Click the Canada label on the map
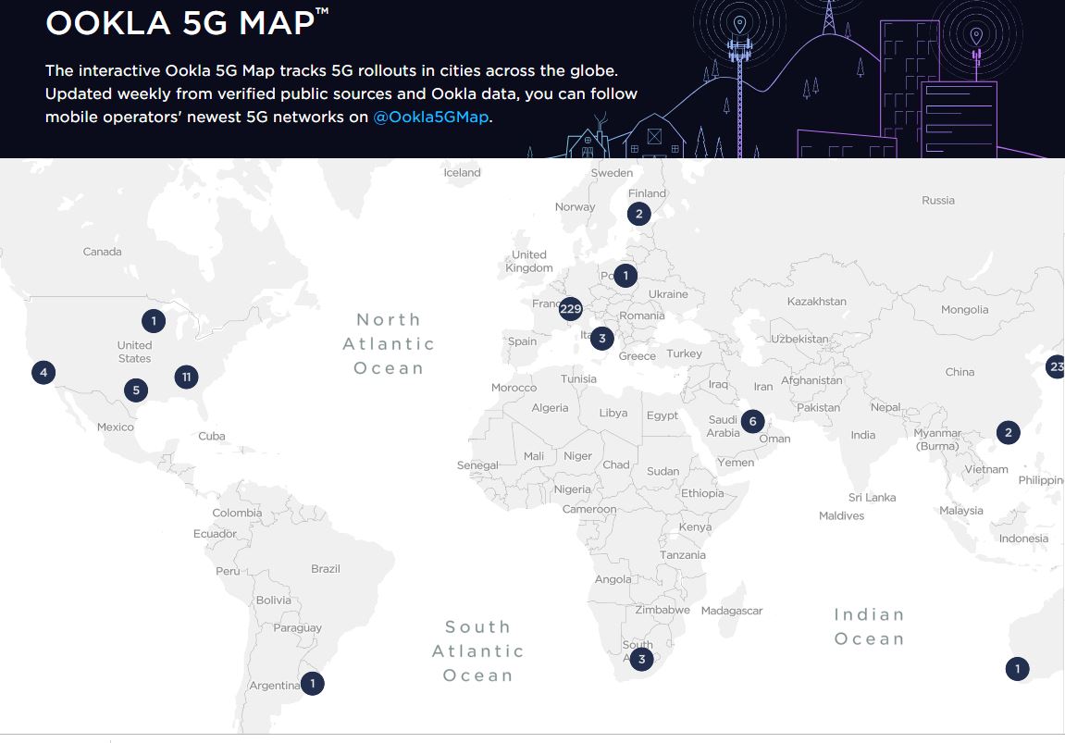 tap(103, 252)
